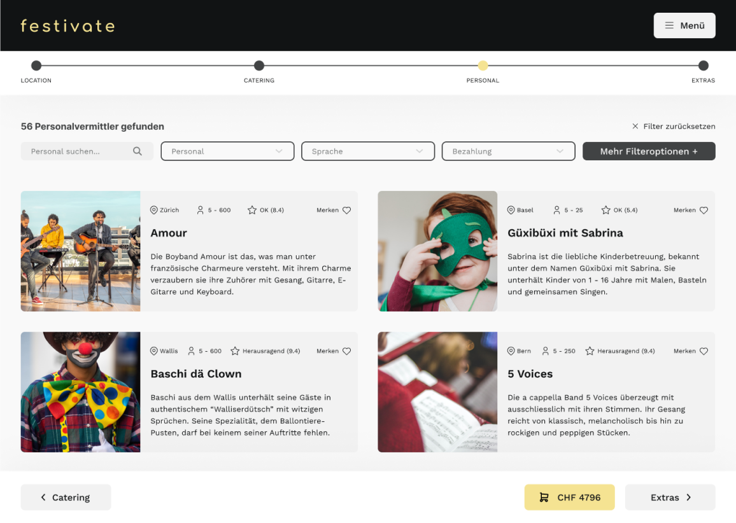The image size is (736, 523).
Task: Toggle the Merken heart for Amour
Action: click(x=346, y=210)
